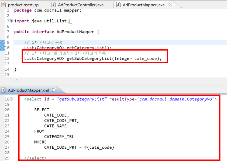Open the AdProductController.java tab

pos(81,5)
